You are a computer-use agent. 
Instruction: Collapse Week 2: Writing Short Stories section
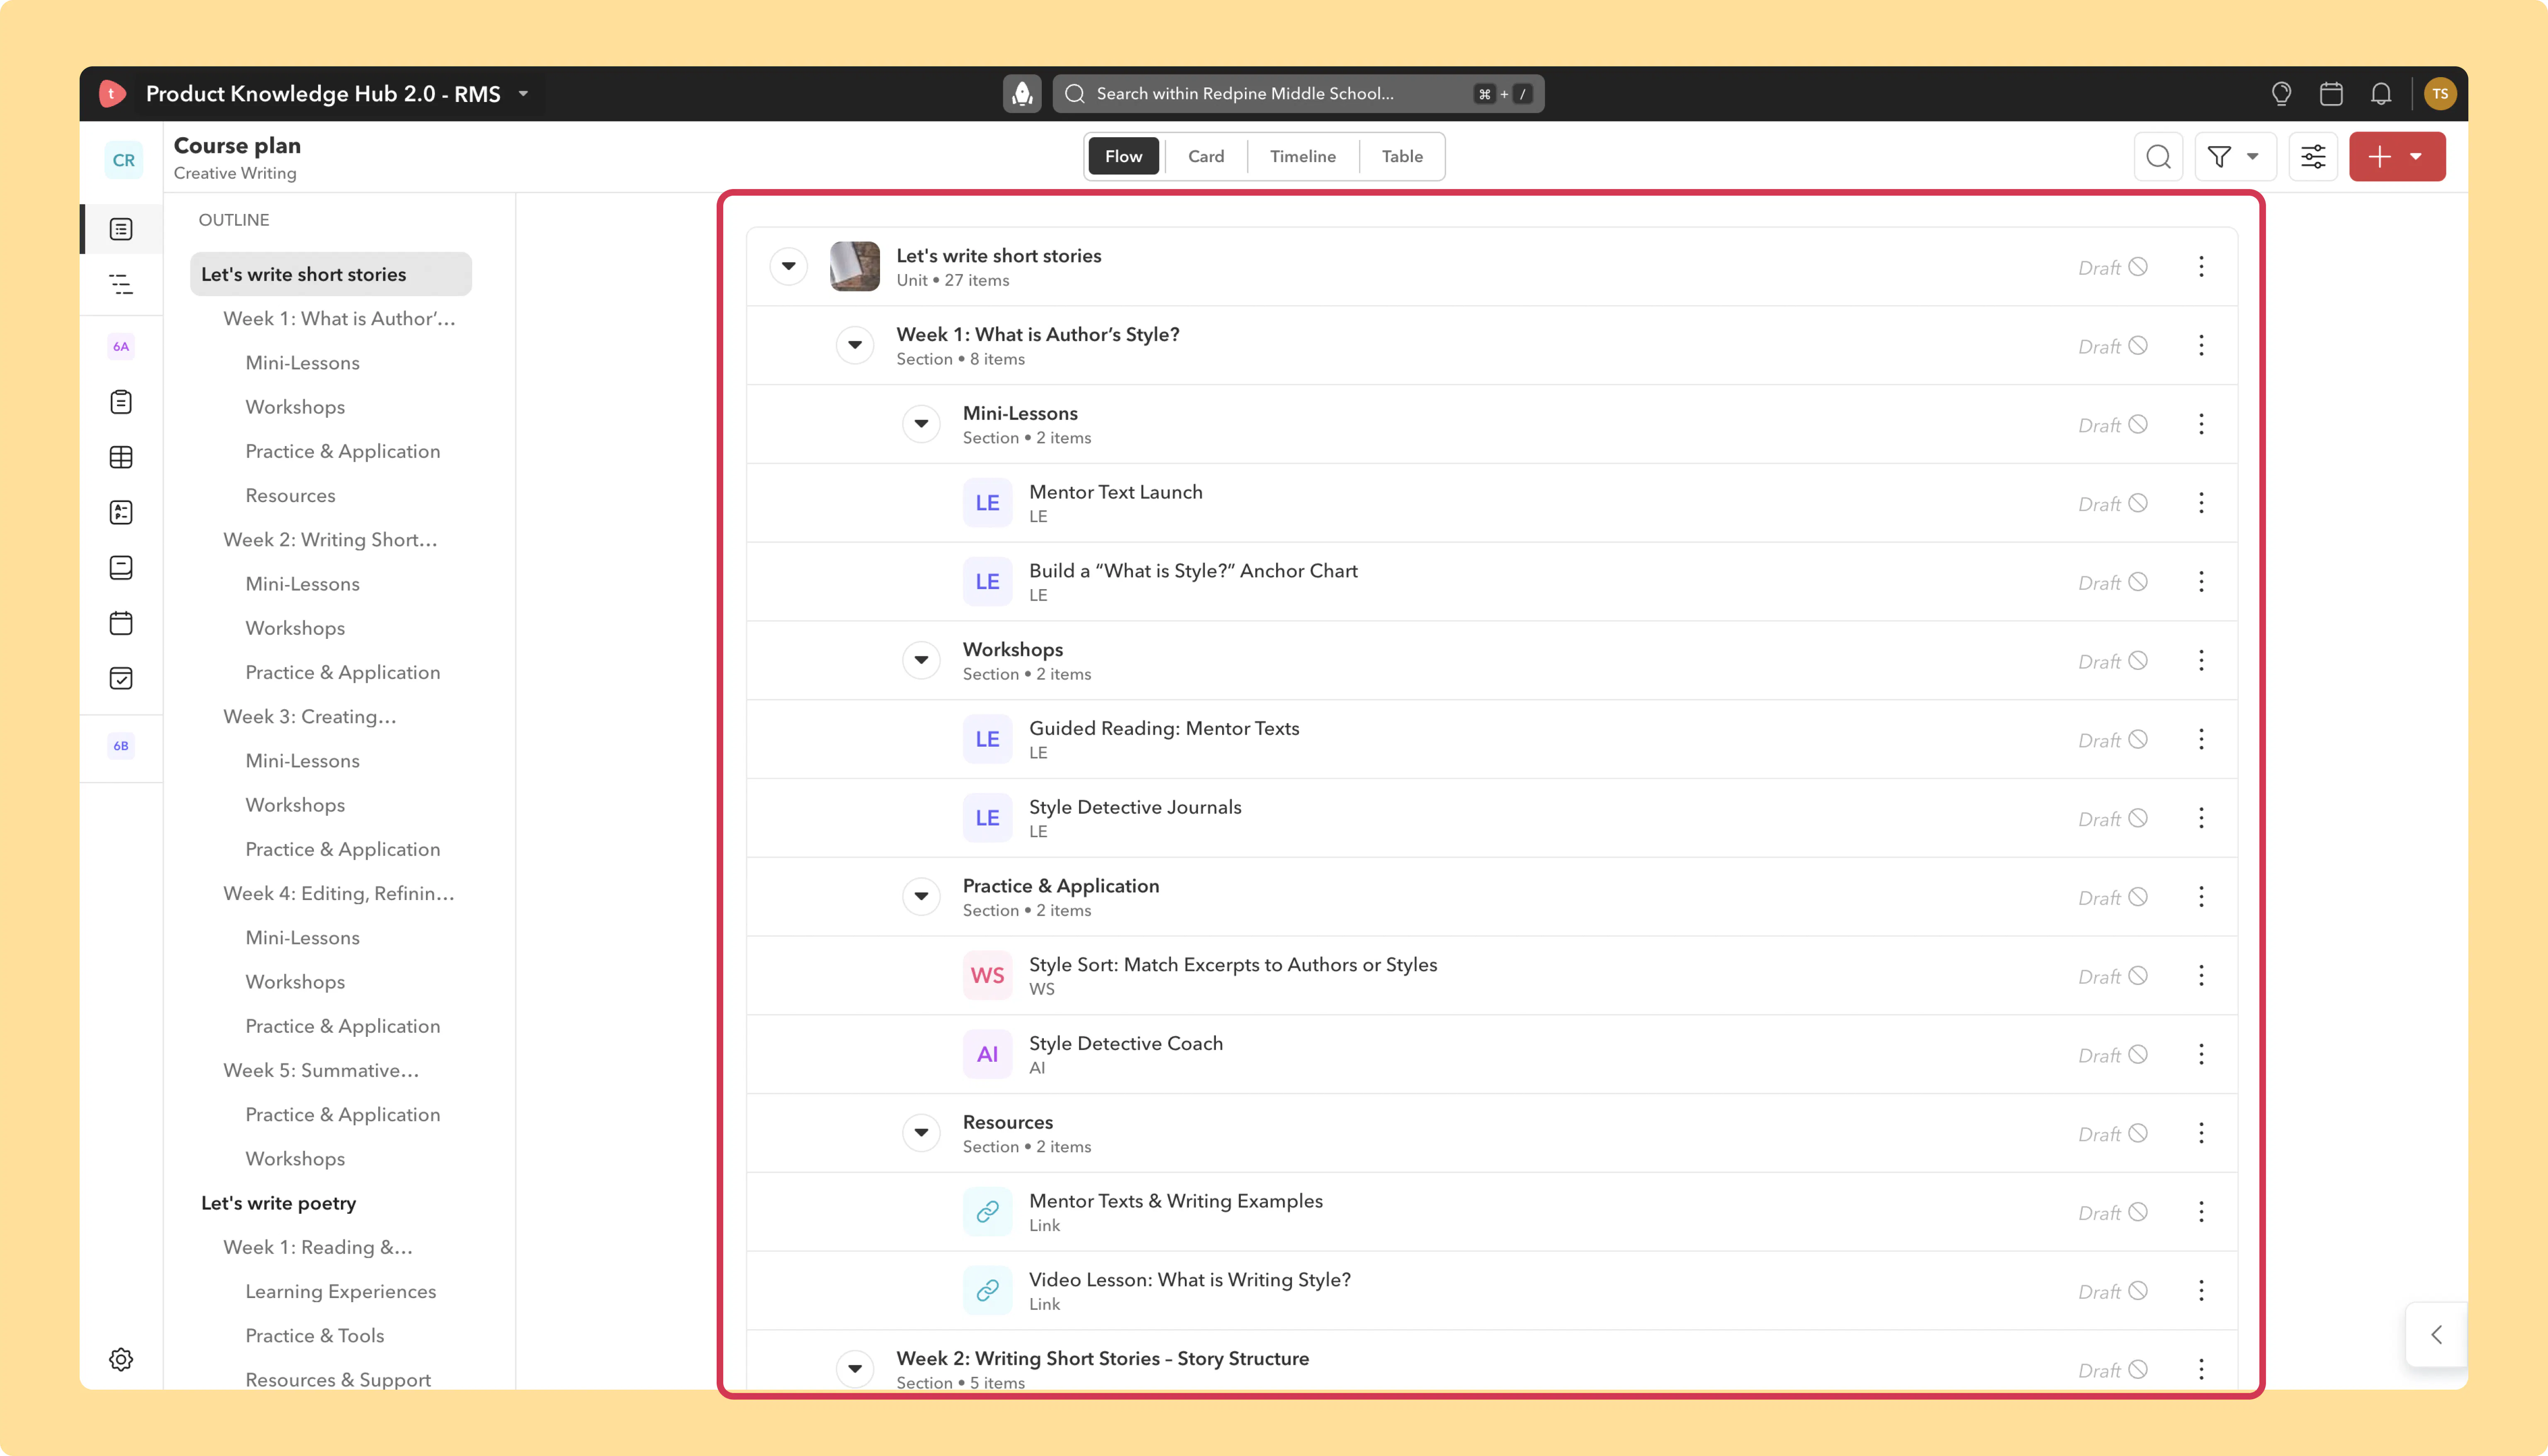[x=855, y=1368]
